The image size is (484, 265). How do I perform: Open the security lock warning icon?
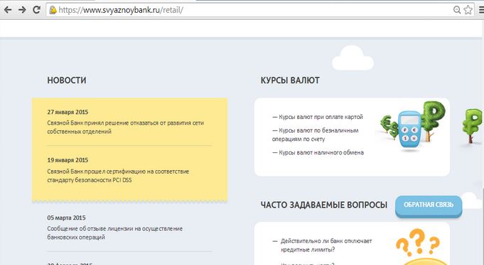[53, 10]
